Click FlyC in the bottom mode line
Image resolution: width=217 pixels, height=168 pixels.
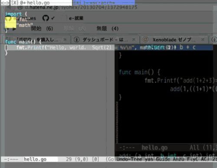coord(193,159)
